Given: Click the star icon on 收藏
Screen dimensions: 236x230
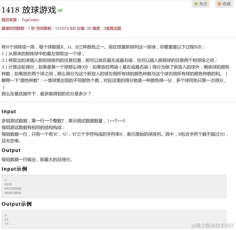Looking at the screenshot, I should [219, 3].
